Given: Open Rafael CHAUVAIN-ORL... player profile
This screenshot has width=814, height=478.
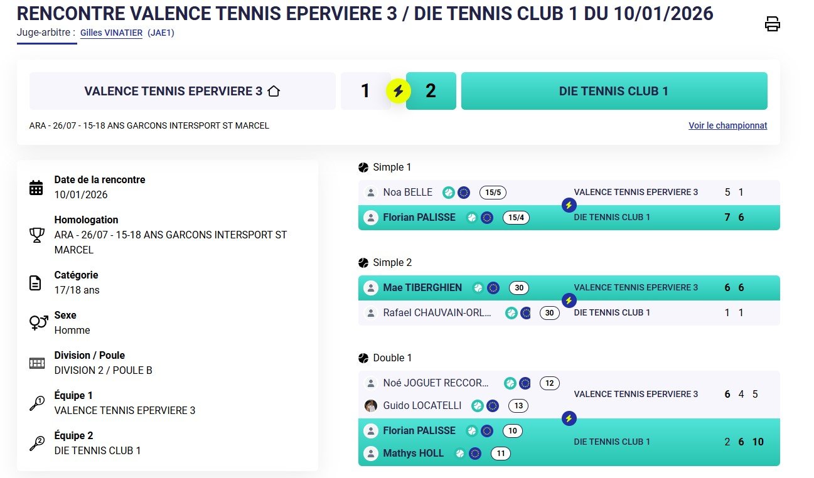Looking at the screenshot, I should click(437, 313).
